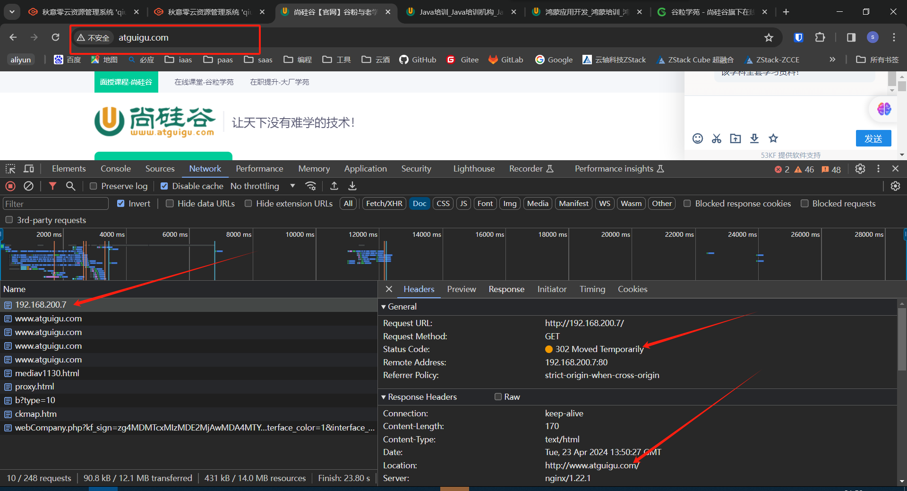The height and width of the screenshot is (491, 907).
Task: Bookmark this page with the star icon
Action: click(x=769, y=37)
